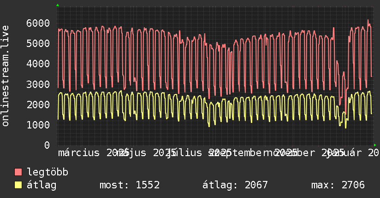The height and width of the screenshot is (198, 380).
Task: Click the green arrow atop the y-axis
Action: (58, 5)
